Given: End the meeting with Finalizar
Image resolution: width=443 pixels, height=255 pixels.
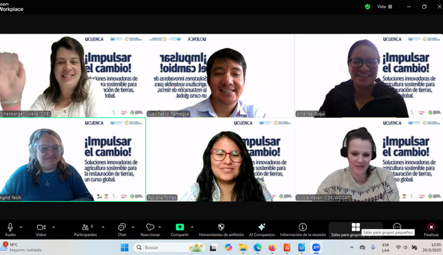Looking at the screenshot, I should (x=431, y=229).
